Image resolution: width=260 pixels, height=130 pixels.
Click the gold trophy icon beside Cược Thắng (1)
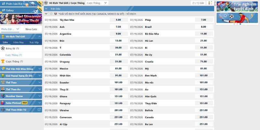click(x=3, y=61)
